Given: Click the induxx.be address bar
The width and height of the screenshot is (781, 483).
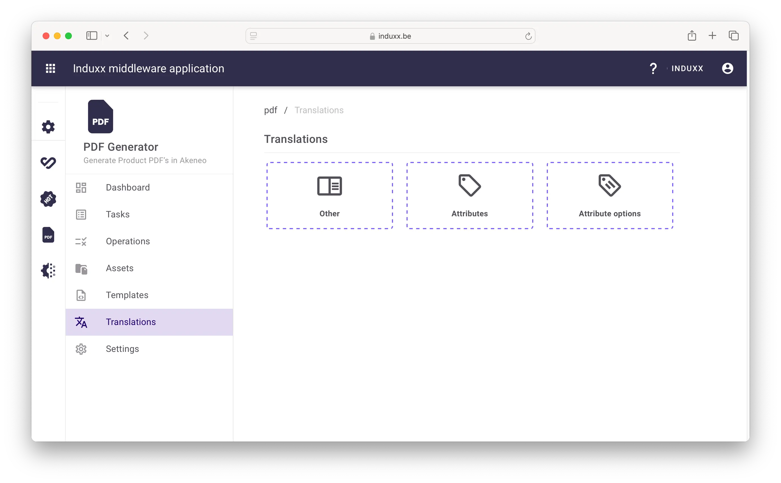Looking at the screenshot, I should point(390,36).
